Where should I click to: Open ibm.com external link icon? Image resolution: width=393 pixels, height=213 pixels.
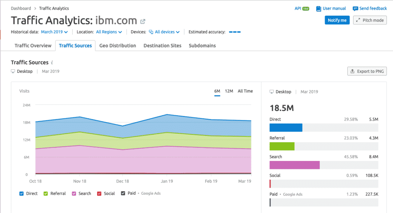click(x=143, y=21)
